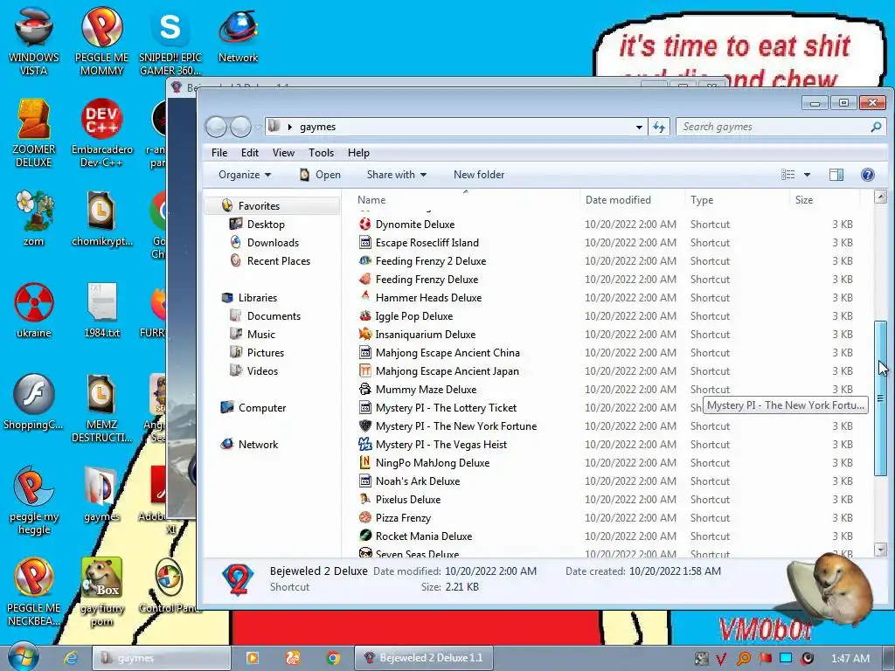Screen dimensions: 895x671
Task: Open the Tools menu
Action: [321, 152]
